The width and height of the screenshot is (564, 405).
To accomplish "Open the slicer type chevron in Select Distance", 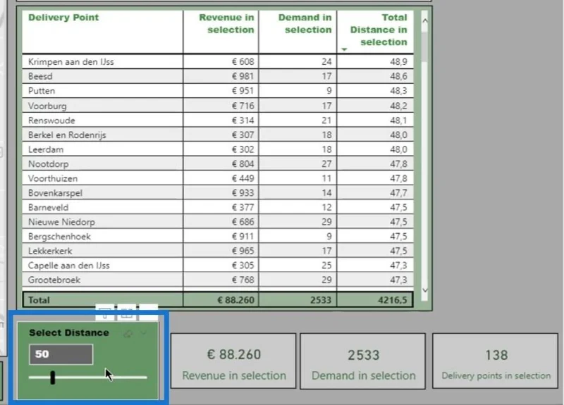I will pyautogui.click(x=144, y=333).
